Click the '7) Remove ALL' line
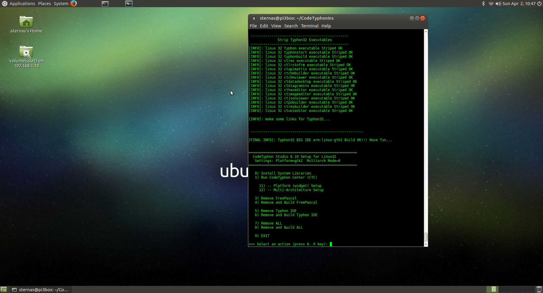This screenshot has height=293, width=543. 268,223
